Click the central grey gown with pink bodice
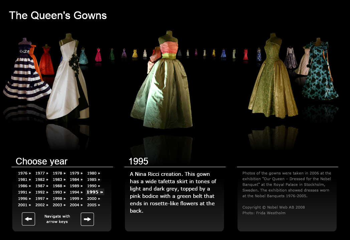This screenshot has height=240, width=350. (162, 81)
